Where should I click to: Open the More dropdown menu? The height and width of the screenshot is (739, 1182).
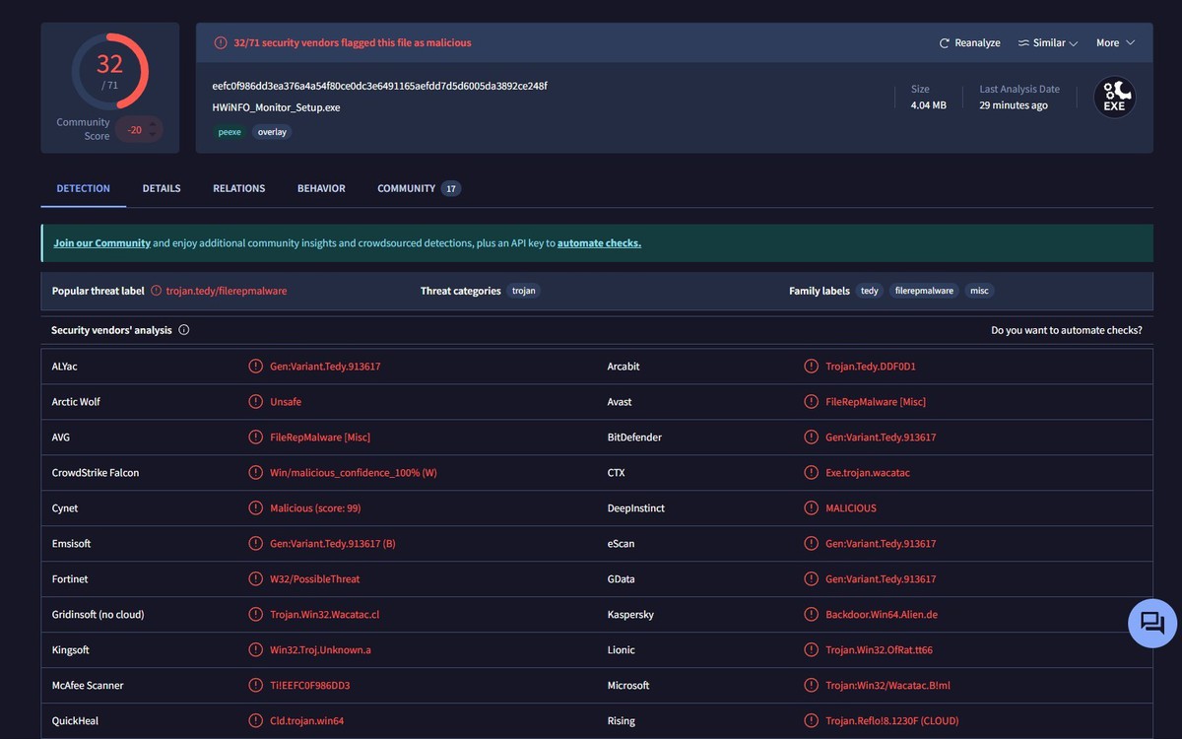point(1115,43)
